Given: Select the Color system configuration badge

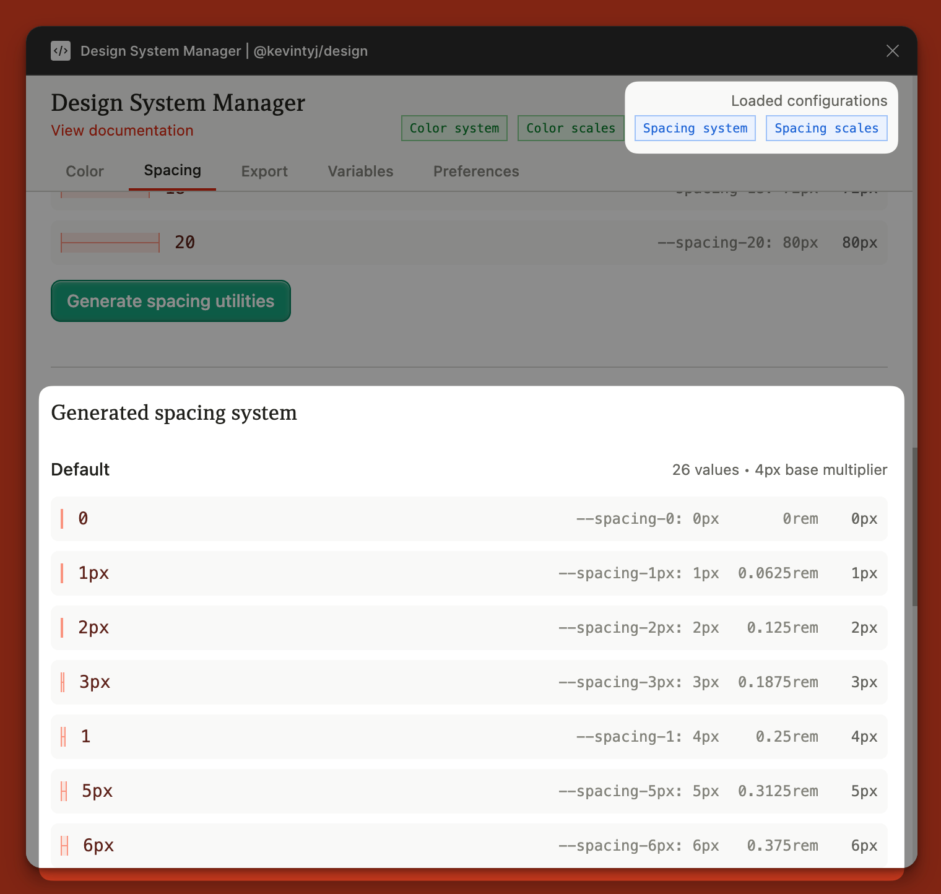Looking at the screenshot, I should pyautogui.click(x=454, y=128).
